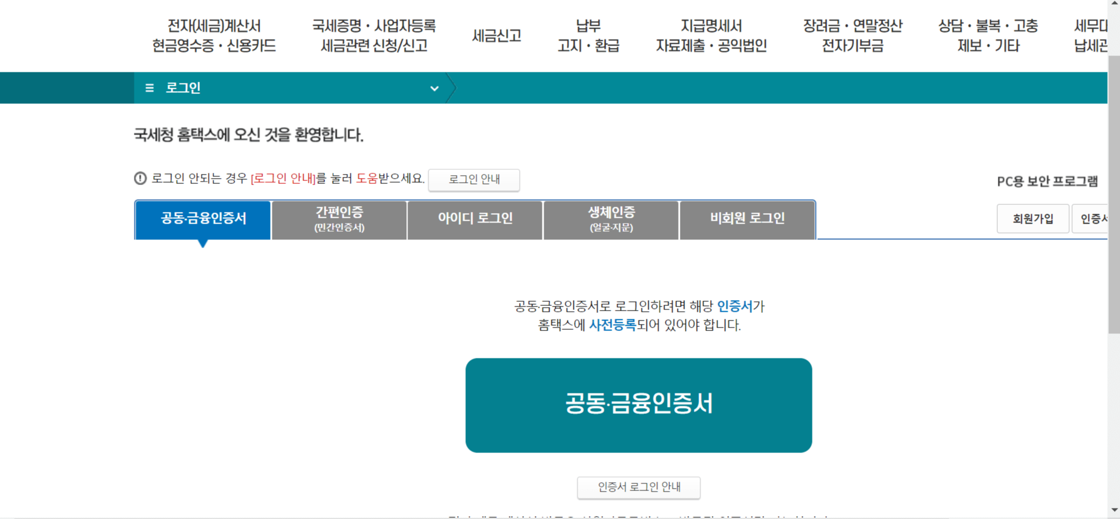The width and height of the screenshot is (1120, 519).
Task: Click the blue 인증서 text in the description
Action: (x=735, y=306)
